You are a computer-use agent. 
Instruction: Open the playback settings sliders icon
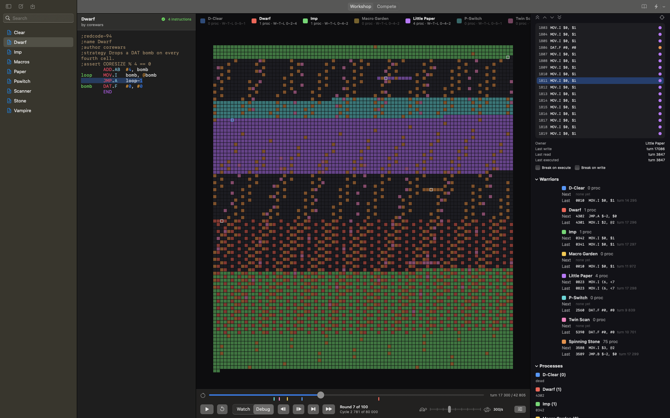pyautogui.click(x=520, y=409)
